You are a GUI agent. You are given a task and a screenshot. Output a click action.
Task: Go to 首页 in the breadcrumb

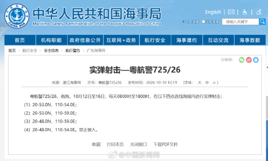tap(12, 51)
